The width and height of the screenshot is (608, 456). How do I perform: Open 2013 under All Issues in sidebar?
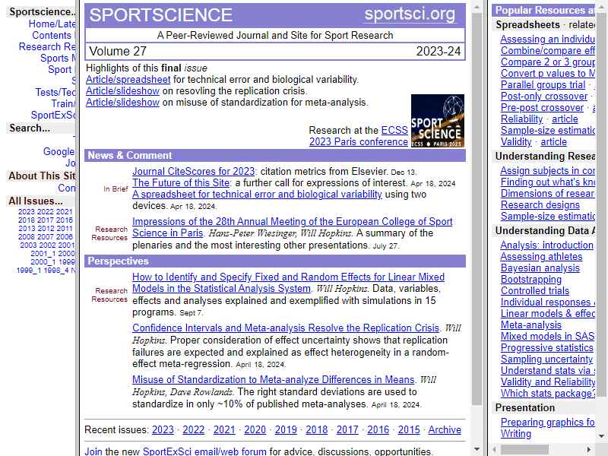pyautogui.click(x=26, y=229)
